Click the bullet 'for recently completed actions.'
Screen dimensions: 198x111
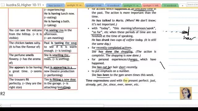point(112,48)
